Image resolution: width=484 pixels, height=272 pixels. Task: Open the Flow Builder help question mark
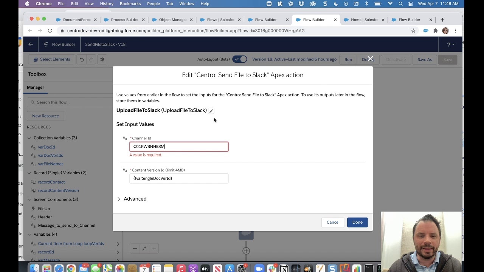tap(450, 44)
